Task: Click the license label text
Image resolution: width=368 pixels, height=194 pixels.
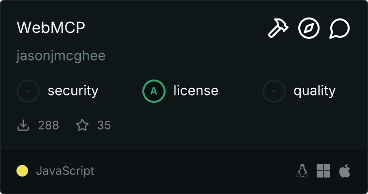Action: click(196, 91)
